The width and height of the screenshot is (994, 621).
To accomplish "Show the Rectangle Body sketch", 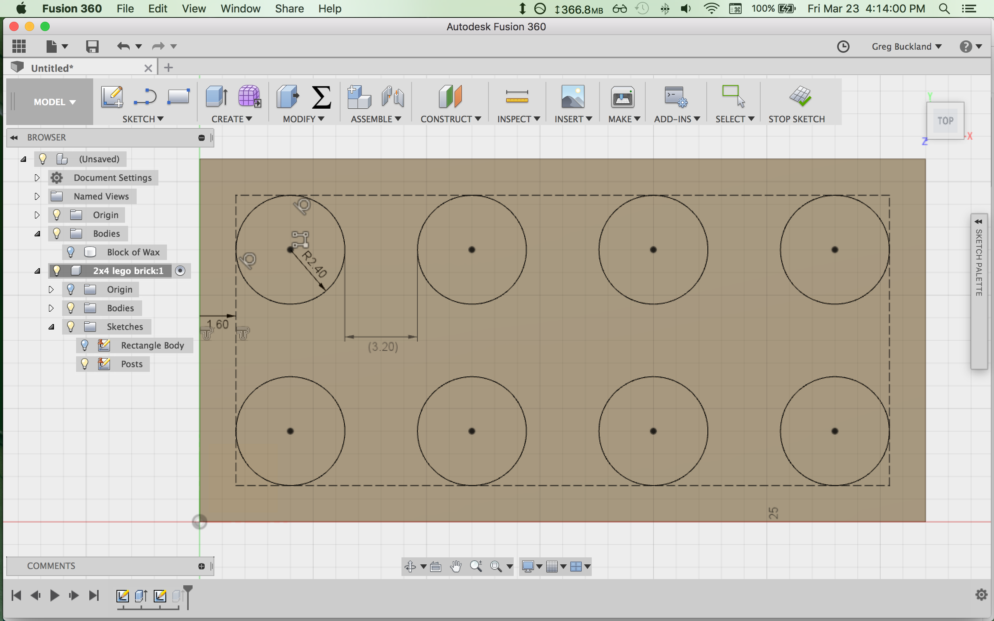I will point(85,345).
